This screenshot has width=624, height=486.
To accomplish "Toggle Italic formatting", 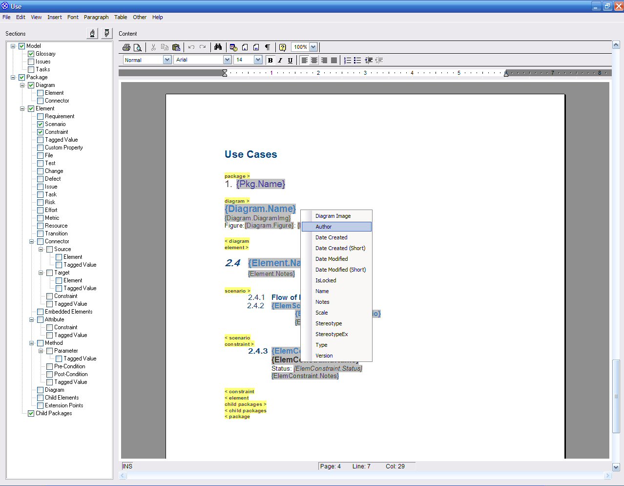I will point(280,60).
